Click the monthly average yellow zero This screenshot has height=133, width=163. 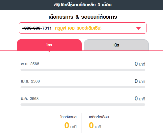(x=91, y=125)
